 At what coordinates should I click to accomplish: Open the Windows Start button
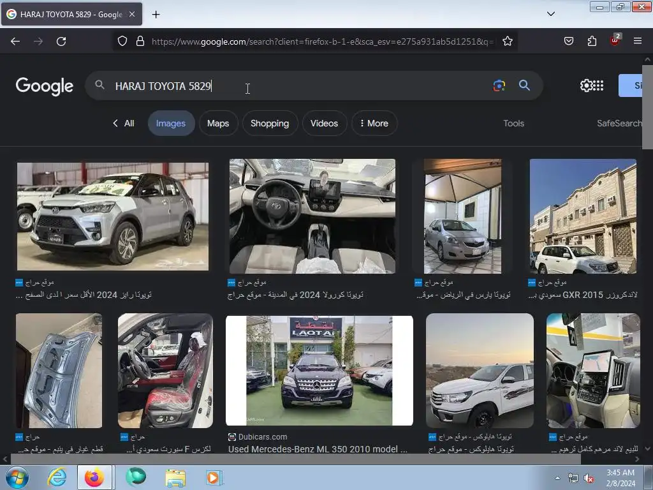[17, 477]
